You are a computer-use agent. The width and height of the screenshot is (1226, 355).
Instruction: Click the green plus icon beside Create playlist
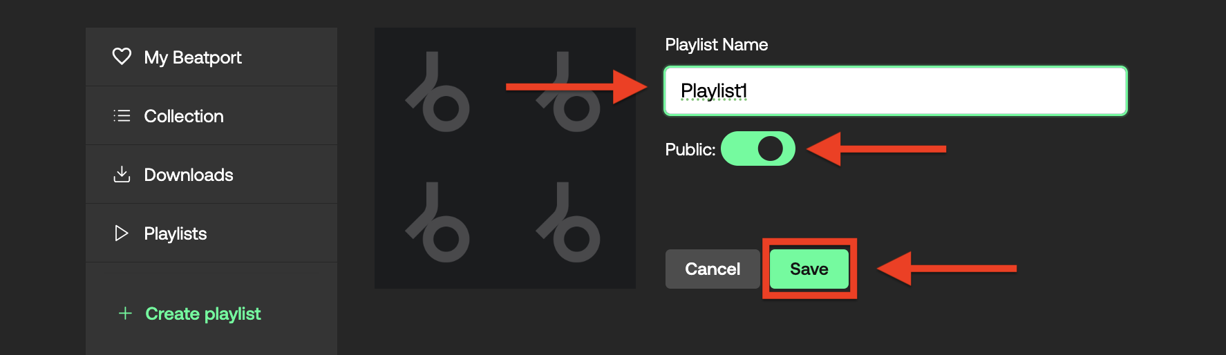point(125,314)
